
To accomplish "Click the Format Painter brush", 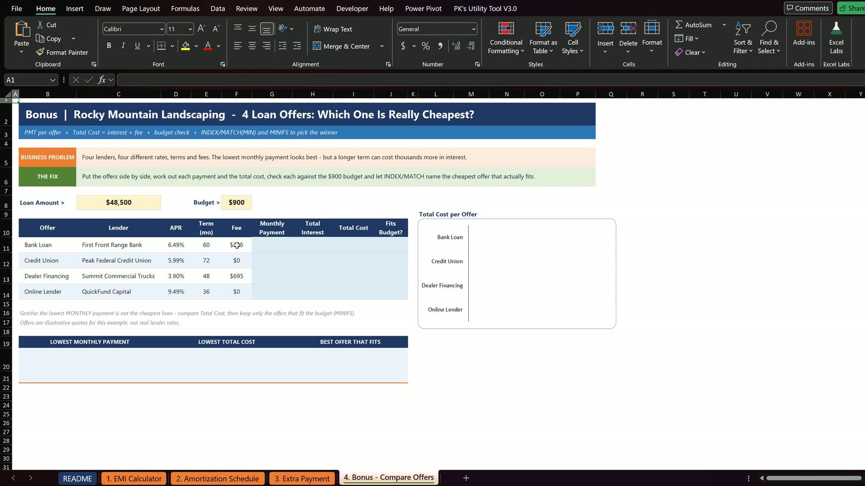I will (40, 52).
